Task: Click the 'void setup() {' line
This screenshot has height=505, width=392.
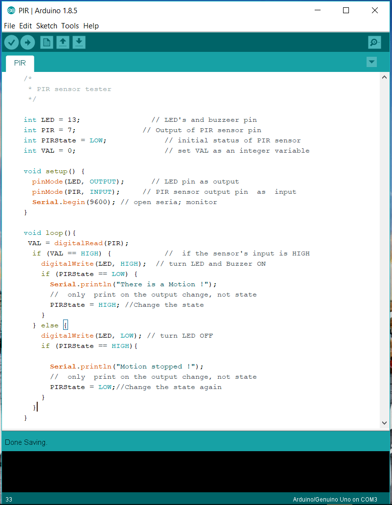Action: [54, 171]
